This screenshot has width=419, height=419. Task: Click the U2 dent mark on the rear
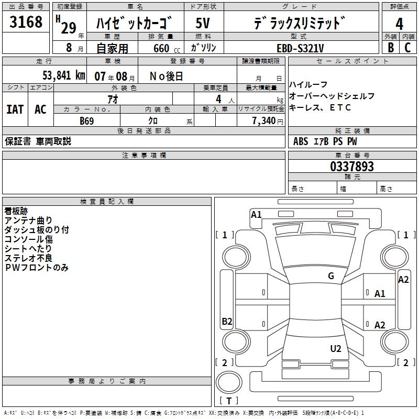336,349
